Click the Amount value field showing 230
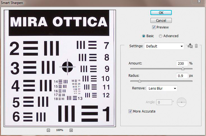 pos(182,63)
